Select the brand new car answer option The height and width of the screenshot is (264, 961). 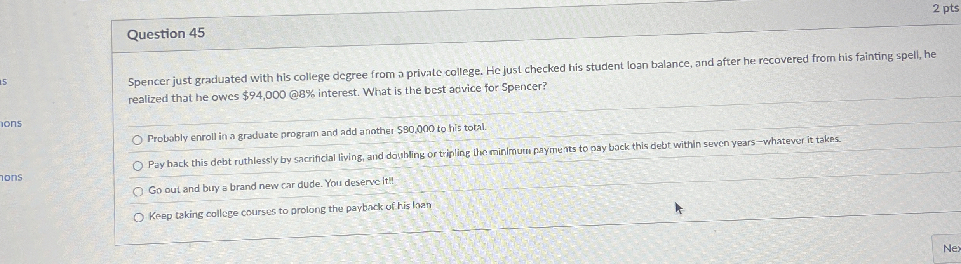pos(137,191)
